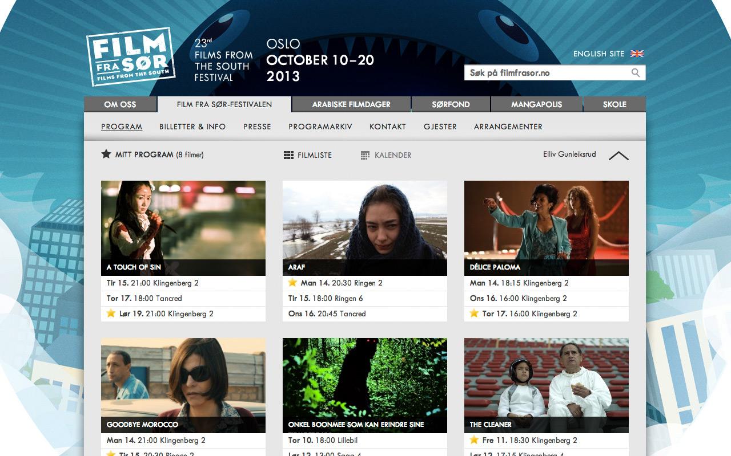The image size is (731, 456).
Task: Click the Mitt Program star icon
Action: pos(106,154)
